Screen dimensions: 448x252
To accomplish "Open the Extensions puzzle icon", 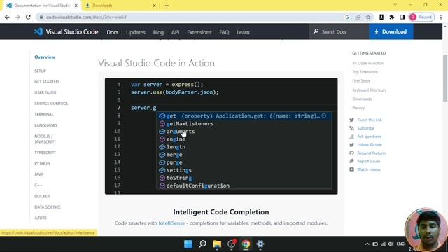I will (x=392, y=17).
